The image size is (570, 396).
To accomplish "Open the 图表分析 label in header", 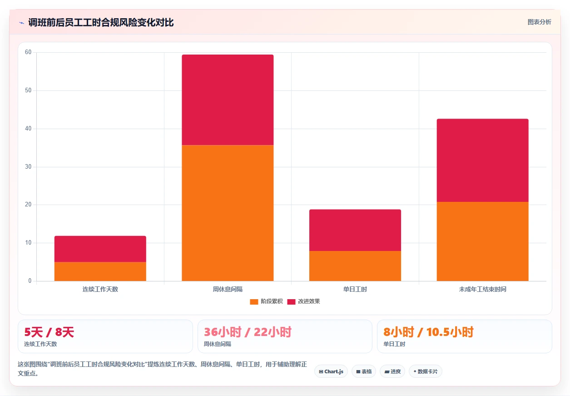I will point(539,22).
